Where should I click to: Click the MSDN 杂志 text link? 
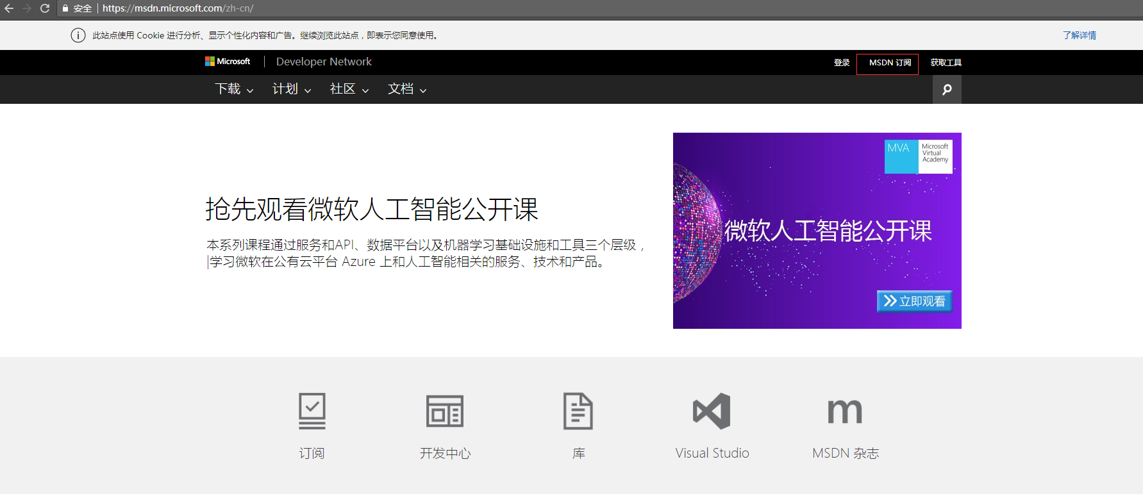coord(846,453)
